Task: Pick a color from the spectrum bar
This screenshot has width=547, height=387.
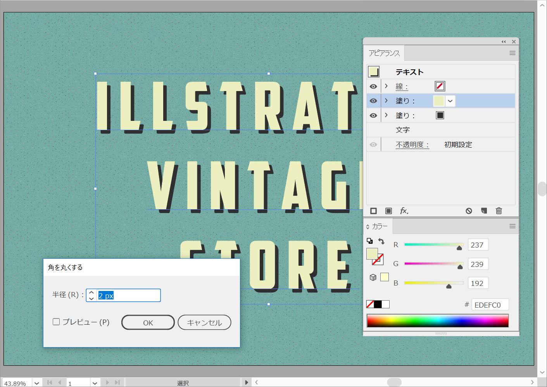Action: (437, 321)
